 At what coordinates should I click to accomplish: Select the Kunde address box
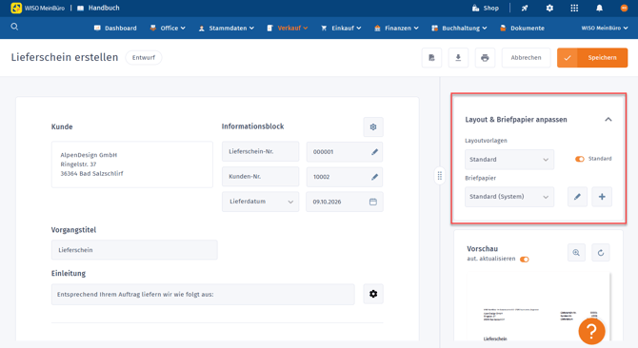tap(131, 164)
